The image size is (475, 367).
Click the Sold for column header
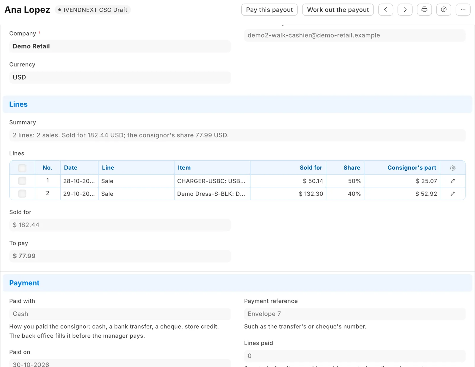point(288,168)
